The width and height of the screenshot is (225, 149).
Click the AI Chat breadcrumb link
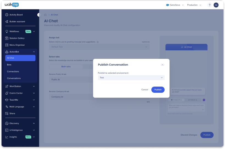coord(54,15)
